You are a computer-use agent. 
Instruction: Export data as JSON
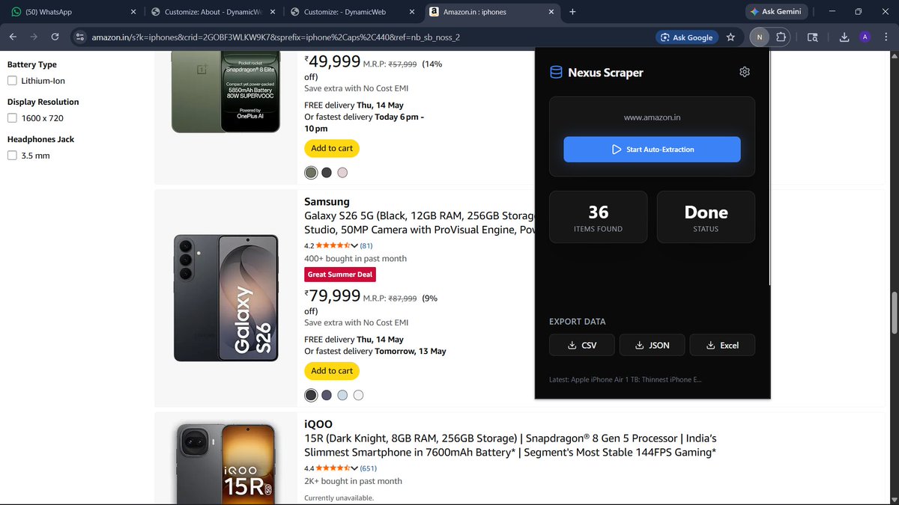point(652,345)
